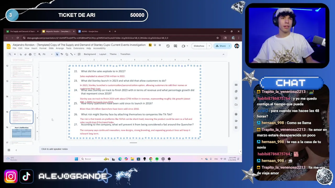This screenshot has width=335, height=188.
Task: Add a new slide with the plus icon
Action: (x=15, y=54)
